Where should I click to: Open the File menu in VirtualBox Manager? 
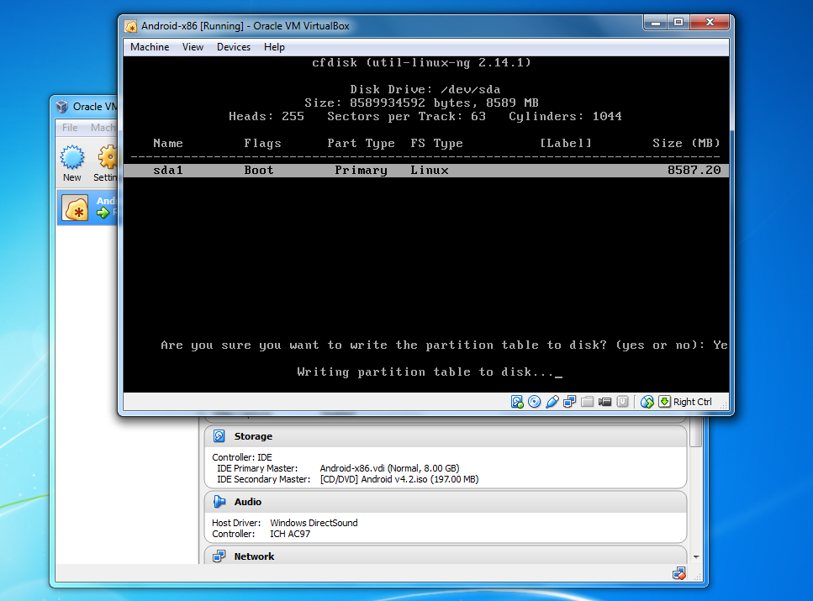tap(70, 128)
